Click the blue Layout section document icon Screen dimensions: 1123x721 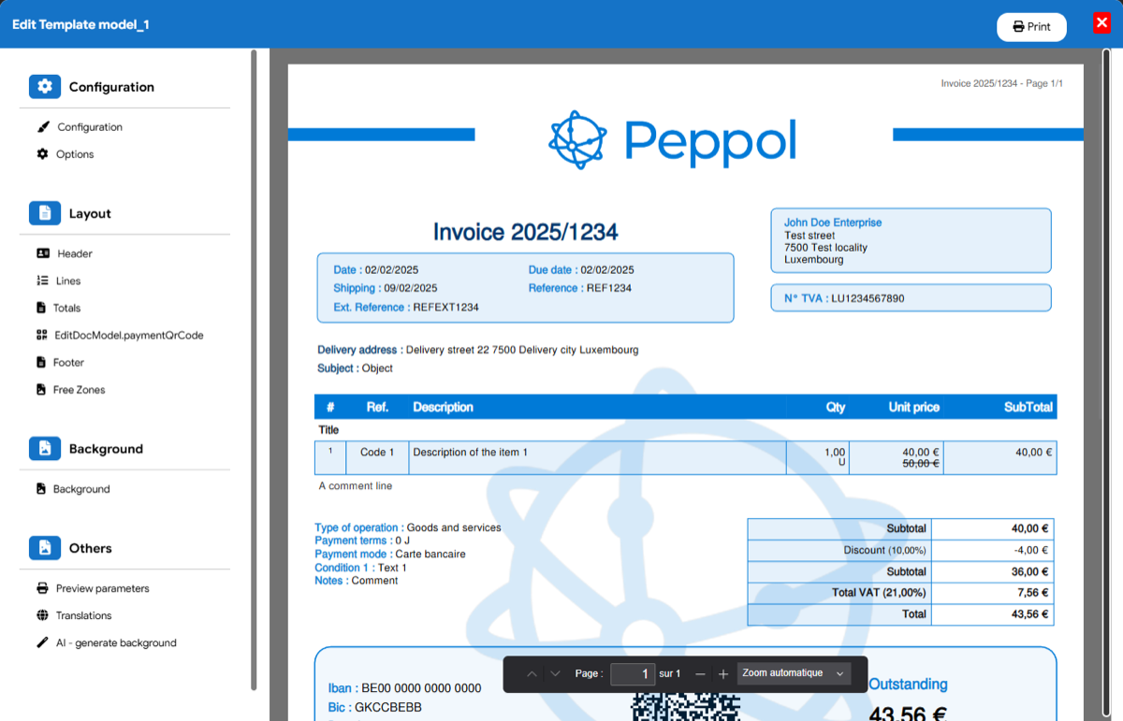(45, 213)
